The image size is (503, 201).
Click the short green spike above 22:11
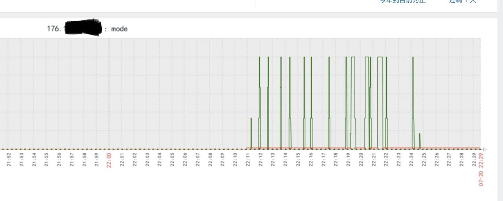tap(251, 133)
